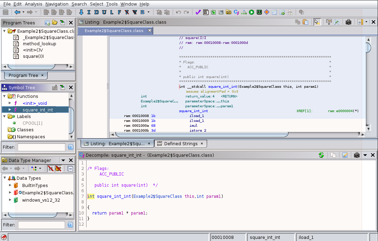This screenshot has width=378, height=241.
Task: Click the purple checkmark toolbar icon
Action: (x=198, y=12)
